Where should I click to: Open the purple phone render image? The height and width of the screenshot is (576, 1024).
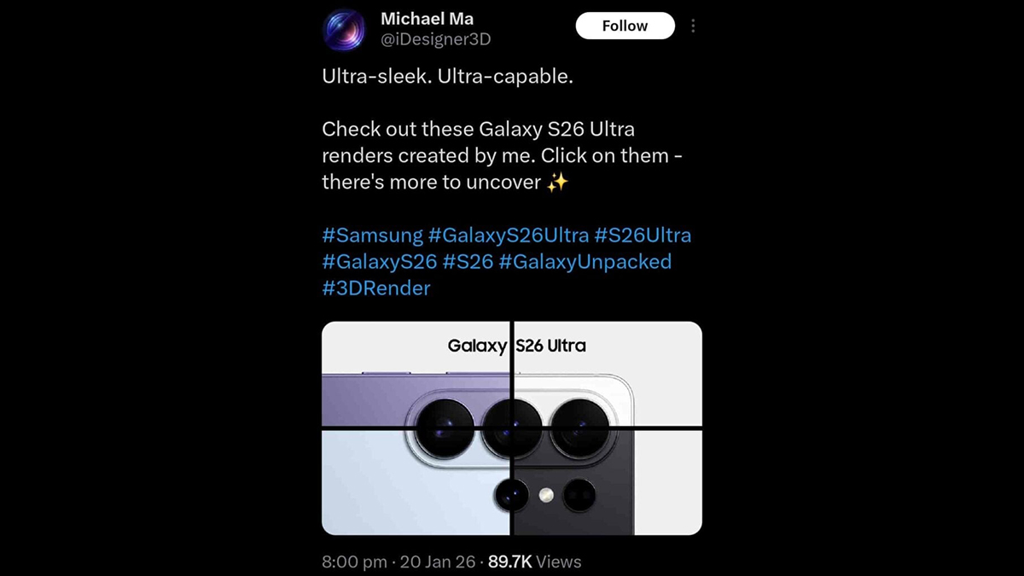(416, 373)
